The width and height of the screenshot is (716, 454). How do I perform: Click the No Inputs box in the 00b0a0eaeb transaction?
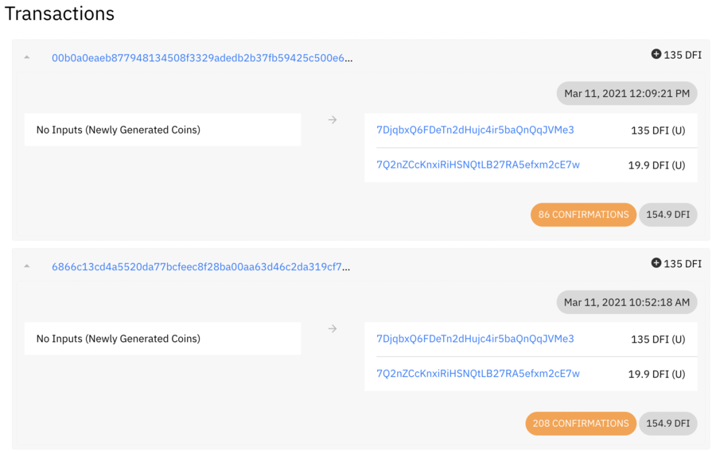(162, 130)
